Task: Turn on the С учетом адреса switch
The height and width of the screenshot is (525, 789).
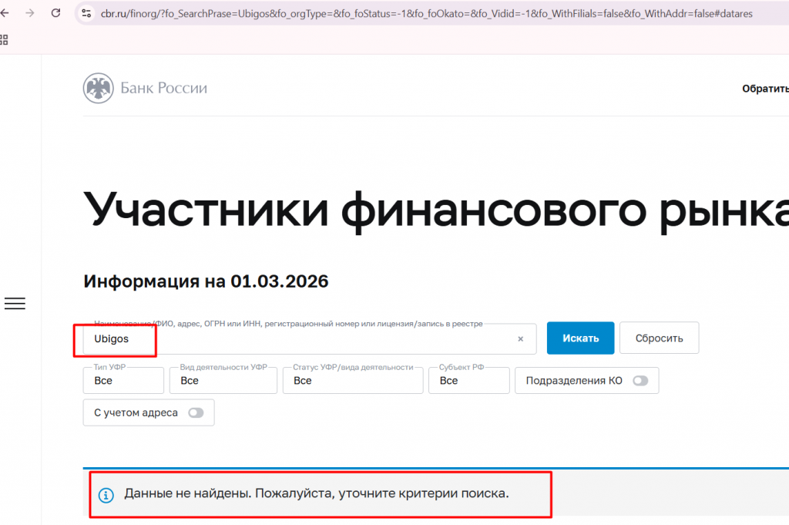Action: click(196, 412)
